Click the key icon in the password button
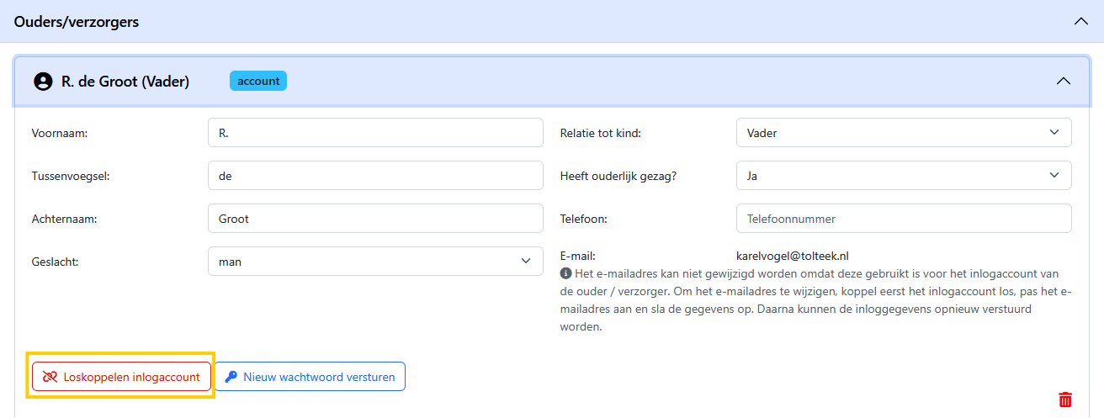 pos(231,377)
